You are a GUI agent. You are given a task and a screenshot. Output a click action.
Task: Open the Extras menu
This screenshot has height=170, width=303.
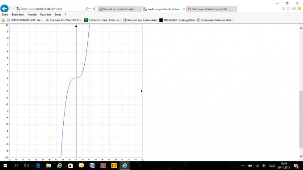coord(58,15)
